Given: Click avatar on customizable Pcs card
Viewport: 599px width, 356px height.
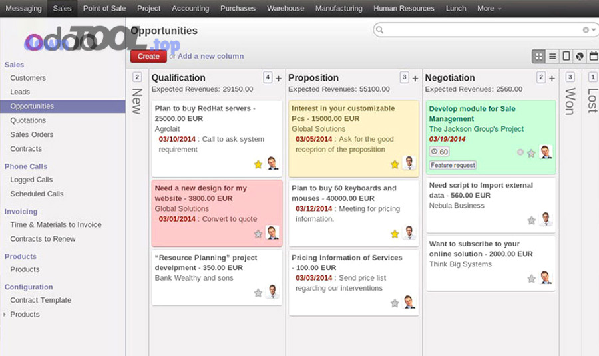Looking at the screenshot, I should coord(409,163).
